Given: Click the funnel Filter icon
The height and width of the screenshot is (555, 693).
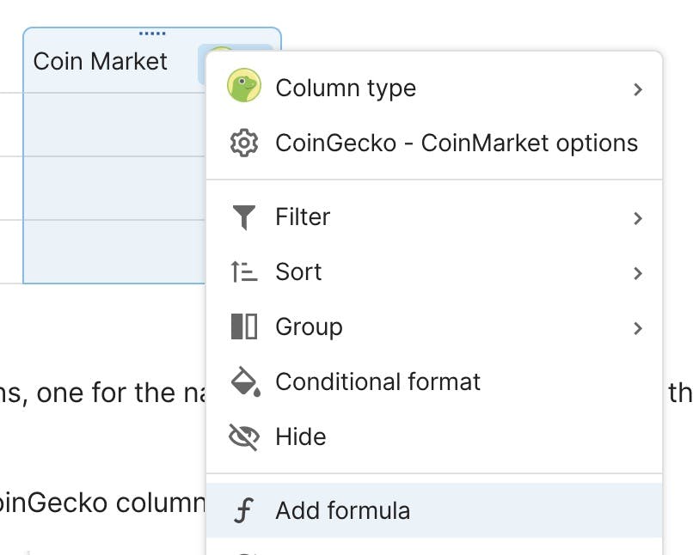Looking at the screenshot, I should click(244, 217).
